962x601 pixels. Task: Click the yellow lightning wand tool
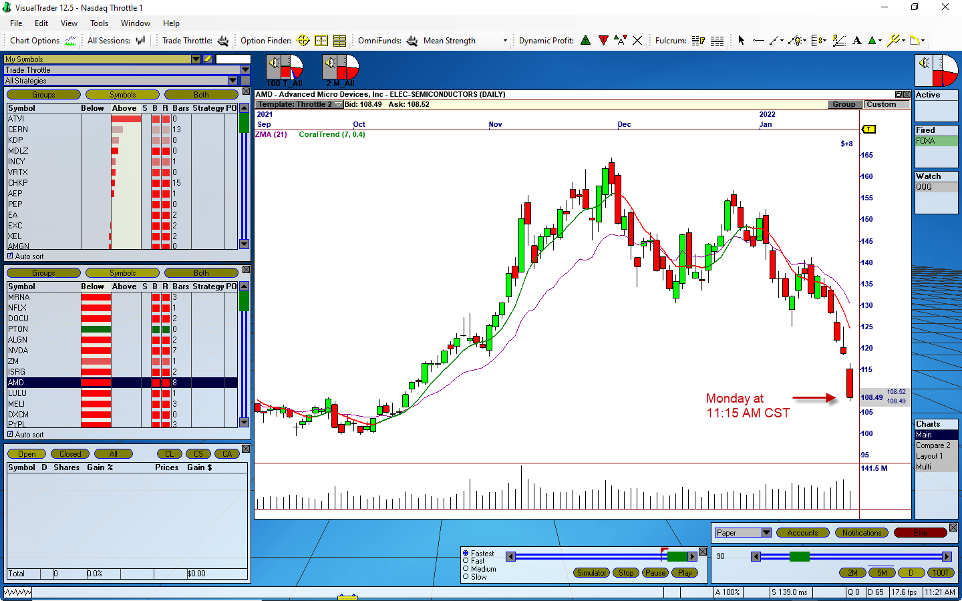click(x=894, y=41)
